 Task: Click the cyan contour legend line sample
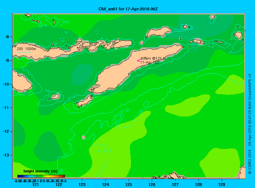point(24,52)
